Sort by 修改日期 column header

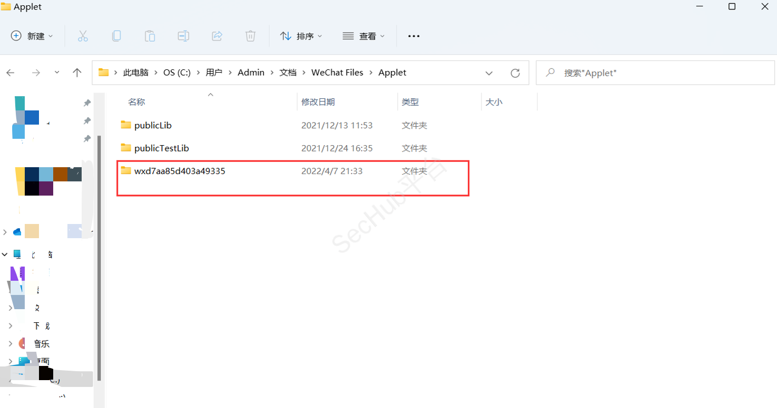[x=318, y=102]
